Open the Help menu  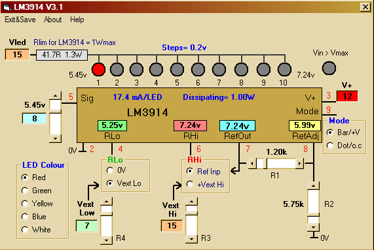tap(77, 20)
